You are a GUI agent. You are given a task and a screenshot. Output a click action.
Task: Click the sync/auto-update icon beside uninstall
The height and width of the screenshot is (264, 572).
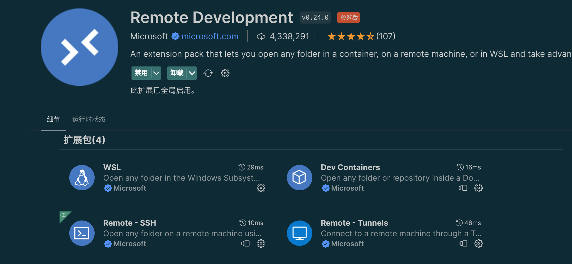(x=208, y=73)
